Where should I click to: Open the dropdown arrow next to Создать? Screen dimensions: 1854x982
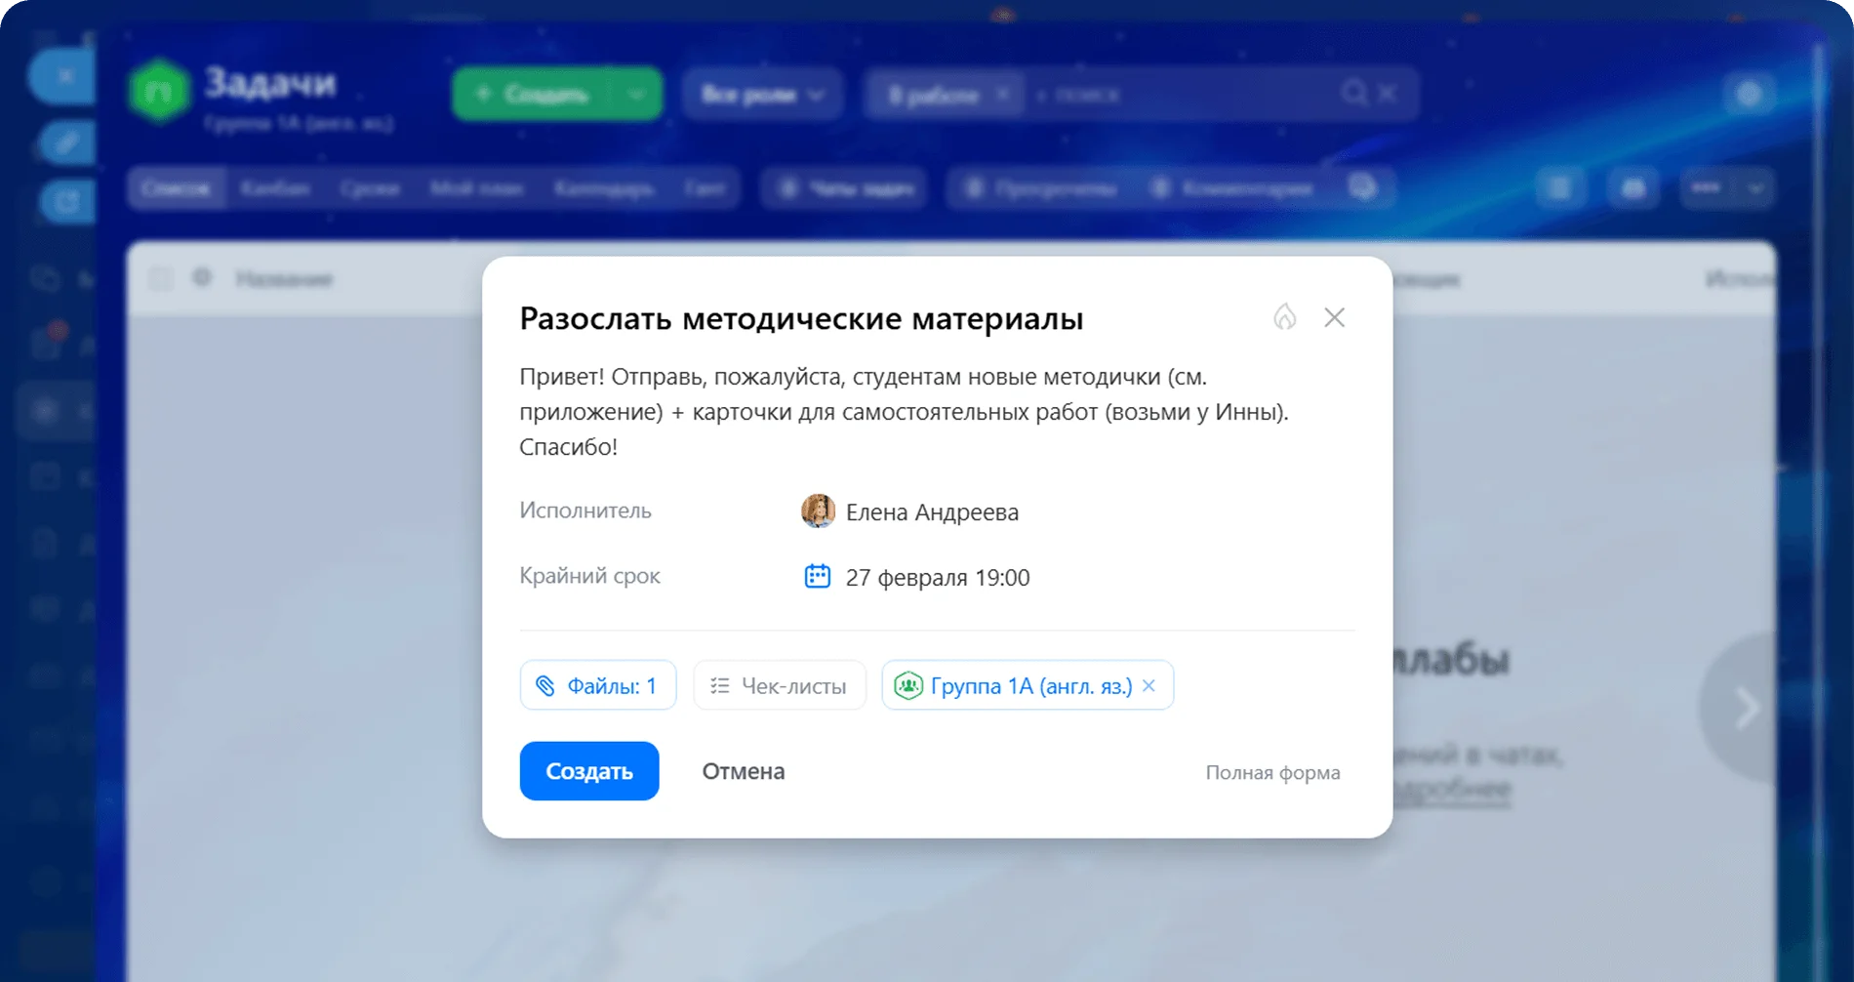pyautogui.click(x=637, y=95)
